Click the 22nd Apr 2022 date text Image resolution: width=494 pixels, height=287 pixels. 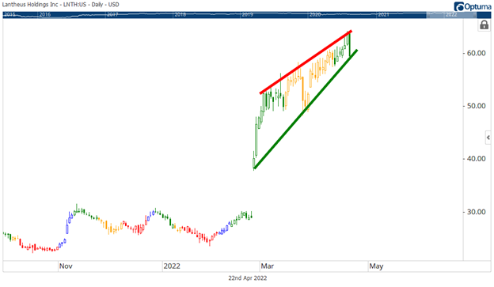coord(248,278)
